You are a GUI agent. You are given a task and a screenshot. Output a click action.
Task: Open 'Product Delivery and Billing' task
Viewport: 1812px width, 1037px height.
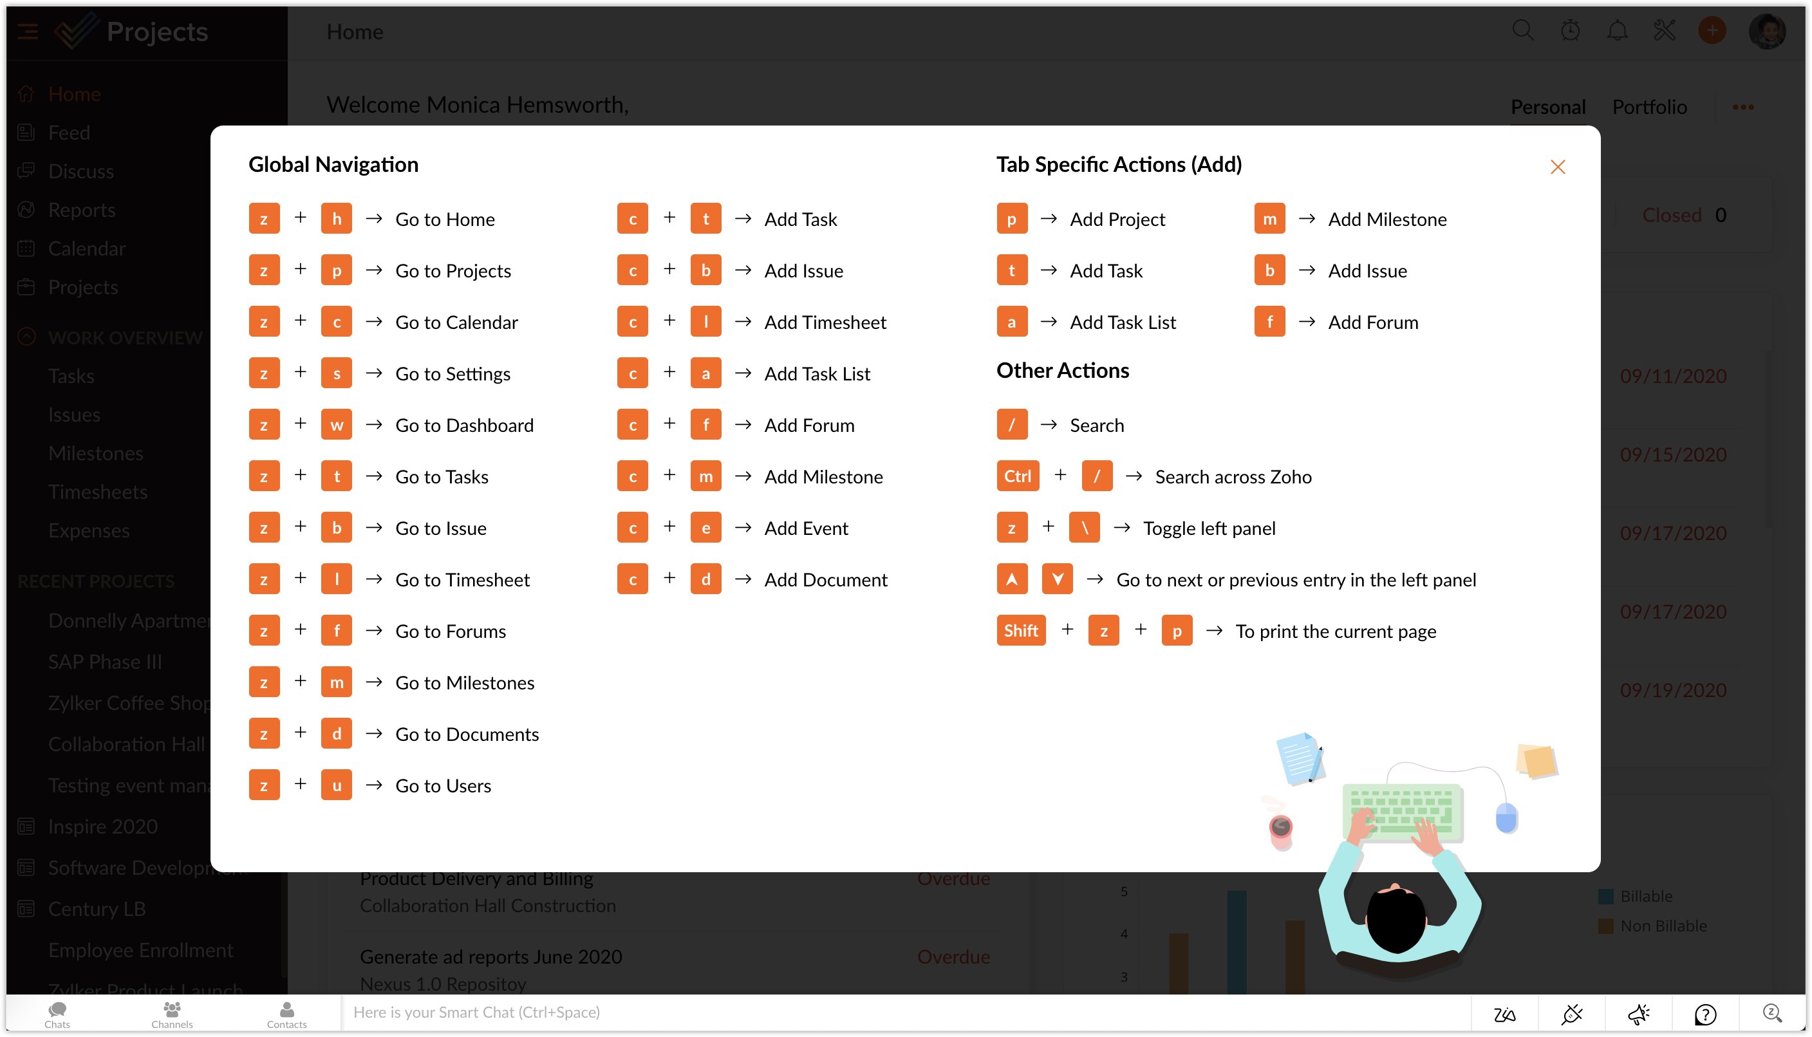click(x=476, y=879)
